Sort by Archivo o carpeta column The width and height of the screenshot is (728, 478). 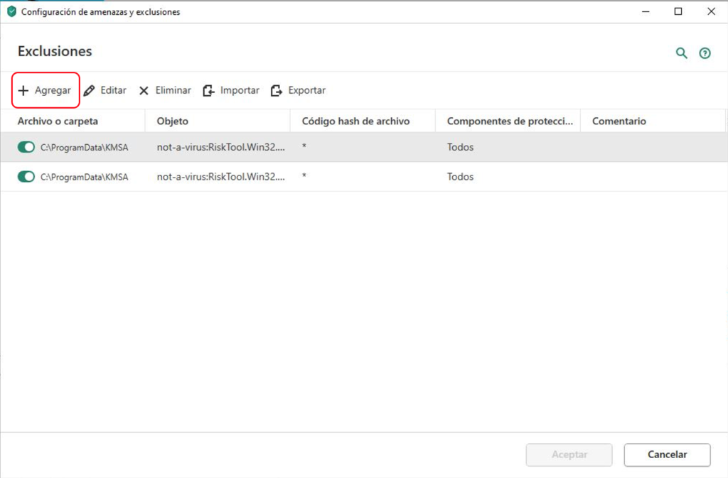[58, 121]
